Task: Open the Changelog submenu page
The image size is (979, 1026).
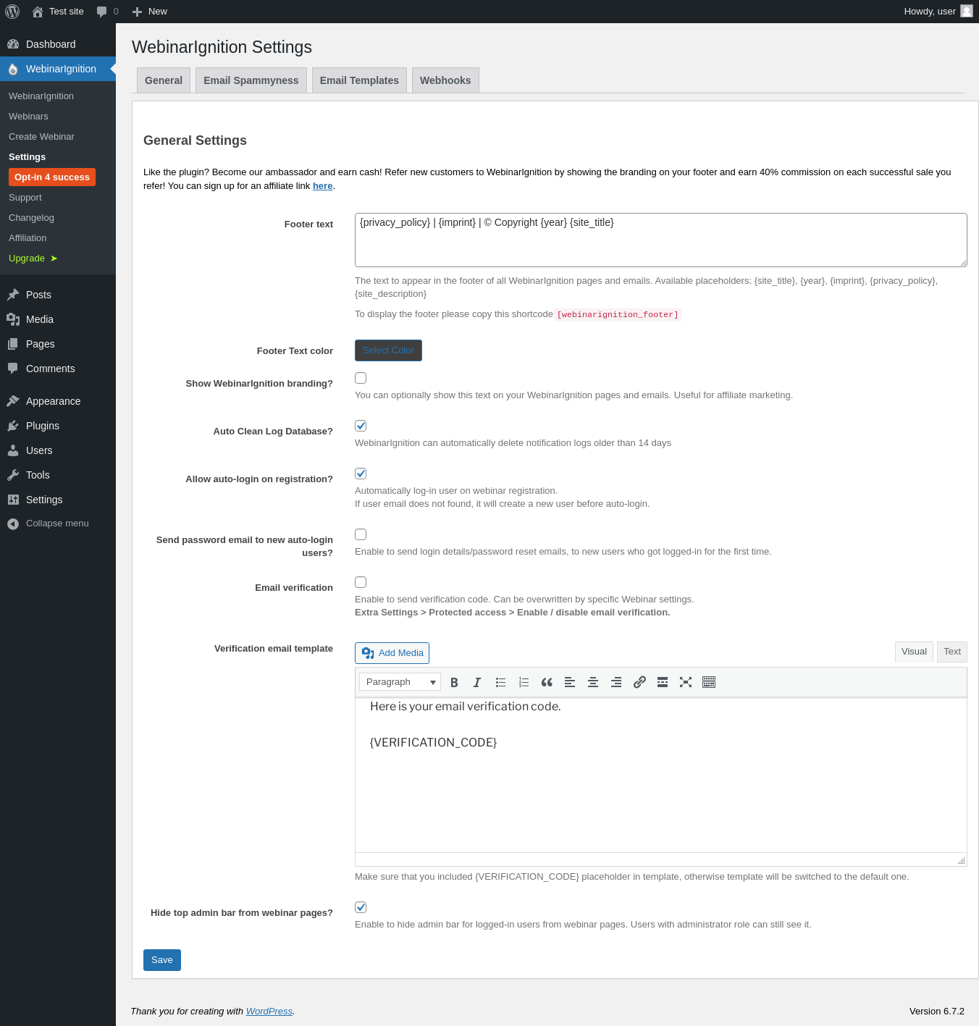Action: [x=31, y=218]
